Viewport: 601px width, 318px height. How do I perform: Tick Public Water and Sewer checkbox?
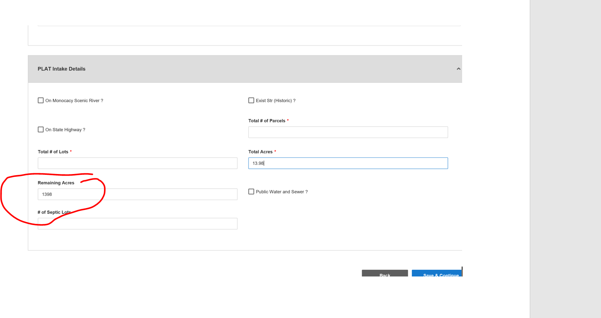pos(251,191)
